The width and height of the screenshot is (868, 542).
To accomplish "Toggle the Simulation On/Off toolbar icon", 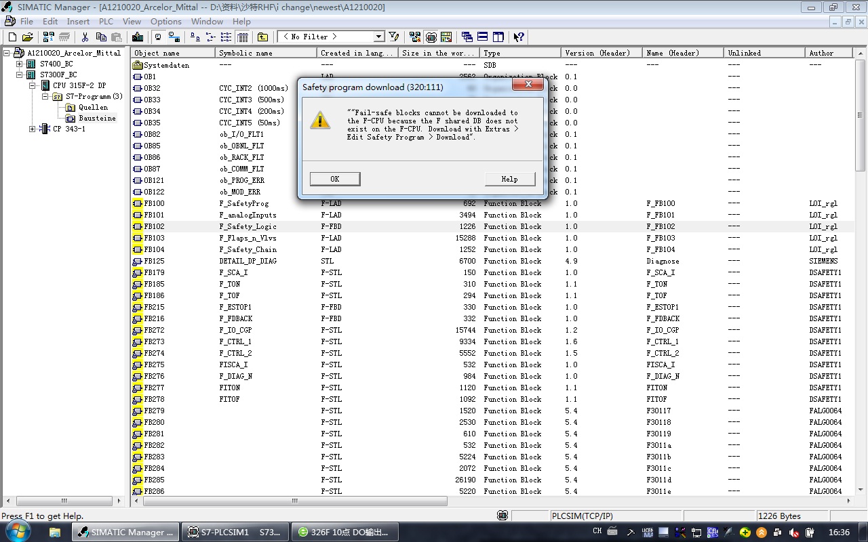I will click(431, 37).
